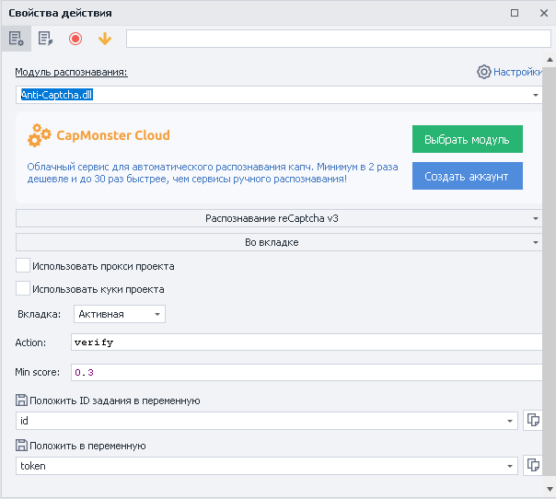Image resolution: width=556 pixels, height=499 pixels.
Task: Click the CapMonster Cloud gear logo
Action: (40, 136)
